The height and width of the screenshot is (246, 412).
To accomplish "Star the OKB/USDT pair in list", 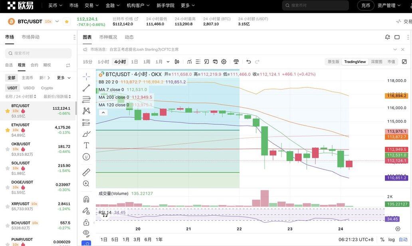I will [x=8, y=149].
